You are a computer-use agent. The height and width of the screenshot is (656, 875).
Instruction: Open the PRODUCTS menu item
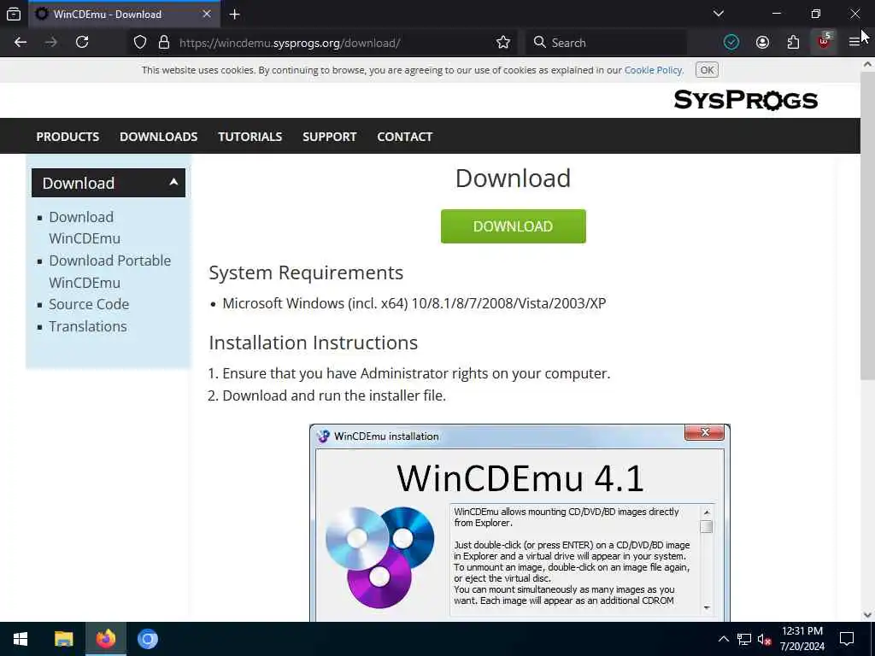[68, 137]
